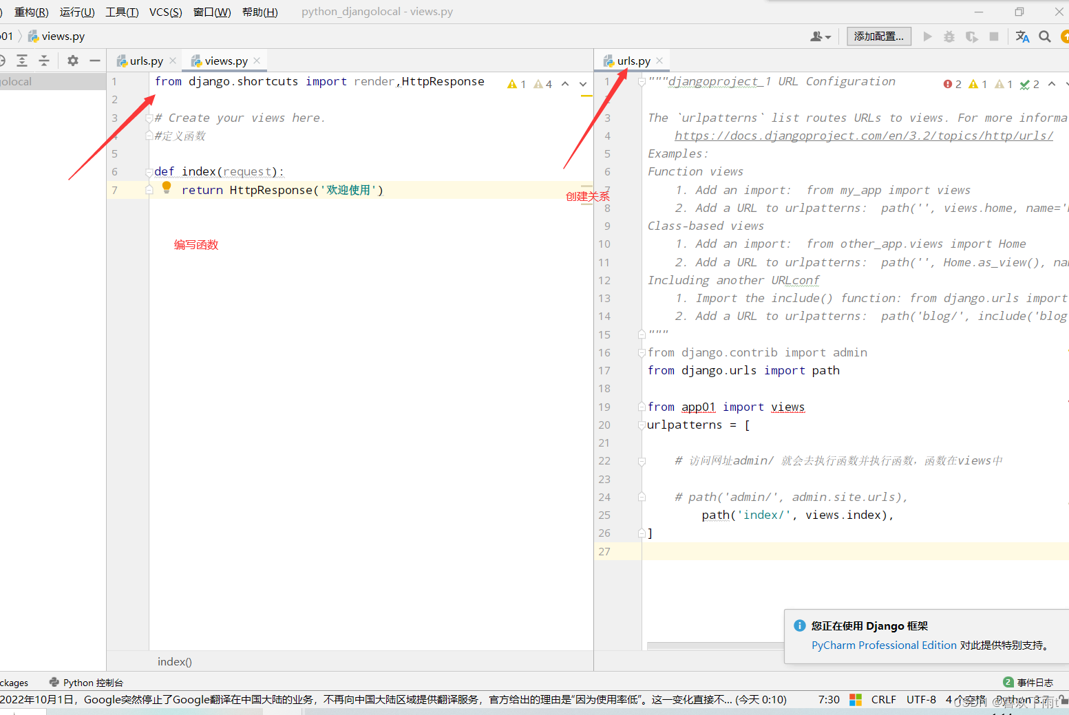Click green typo checkmark count in right editor
The height and width of the screenshot is (715, 1069).
click(x=1030, y=84)
